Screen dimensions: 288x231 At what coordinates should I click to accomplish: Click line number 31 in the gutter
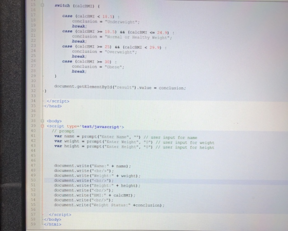click(x=33, y=86)
